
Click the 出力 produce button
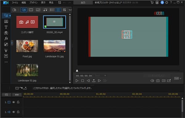coord(83,2)
